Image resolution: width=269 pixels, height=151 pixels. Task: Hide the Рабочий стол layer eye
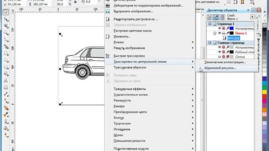click(219, 52)
